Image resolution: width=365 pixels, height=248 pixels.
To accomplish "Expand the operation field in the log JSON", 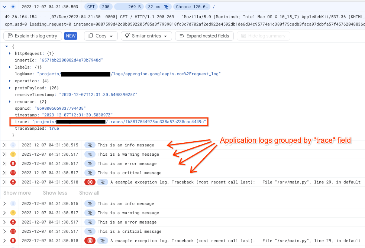I will (9, 81).
